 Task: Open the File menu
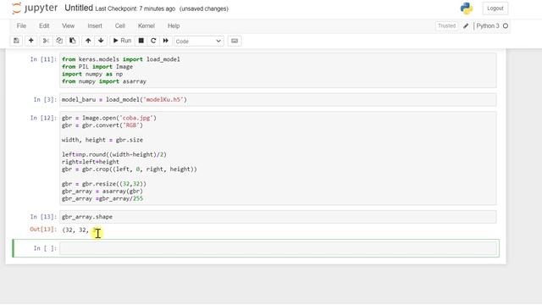pyautogui.click(x=21, y=26)
